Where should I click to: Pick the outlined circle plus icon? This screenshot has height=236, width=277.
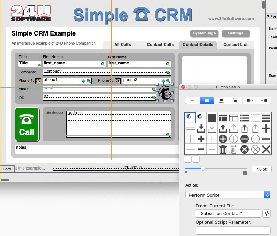click(234, 139)
